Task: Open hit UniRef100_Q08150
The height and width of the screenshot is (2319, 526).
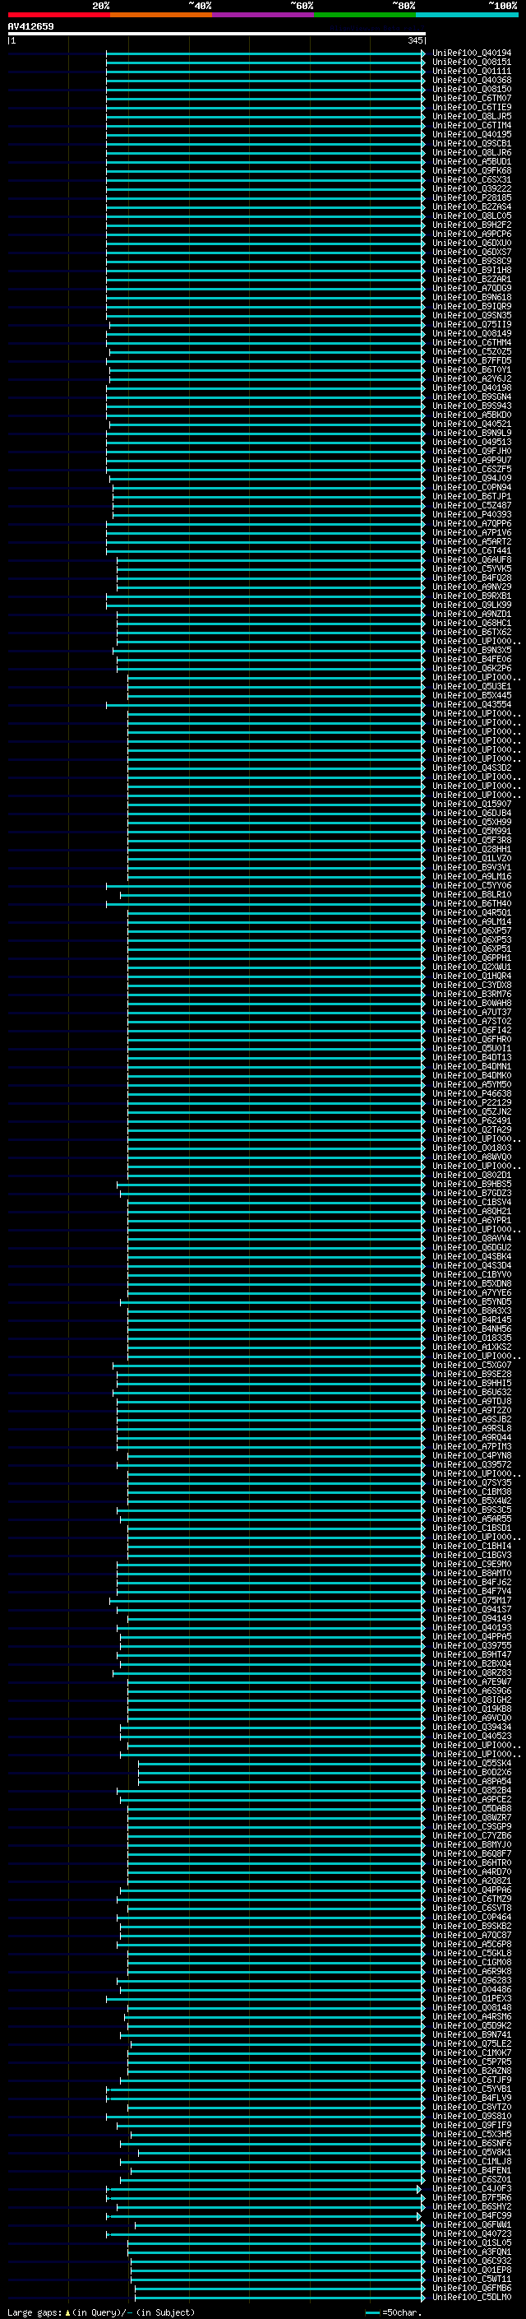Action: click(x=471, y=89)
